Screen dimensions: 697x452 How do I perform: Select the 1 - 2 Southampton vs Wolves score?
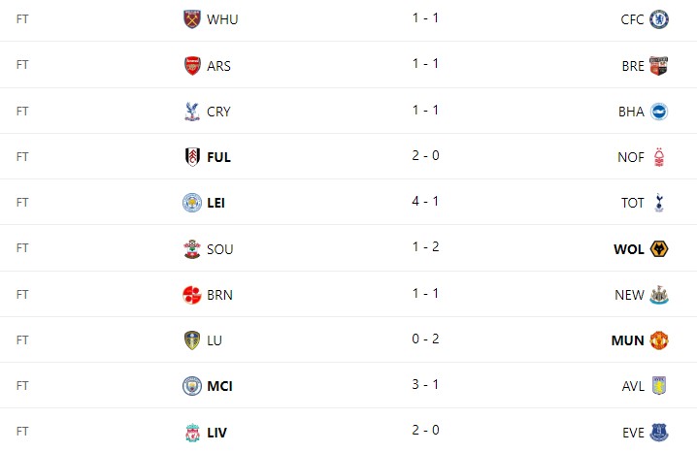425,246
